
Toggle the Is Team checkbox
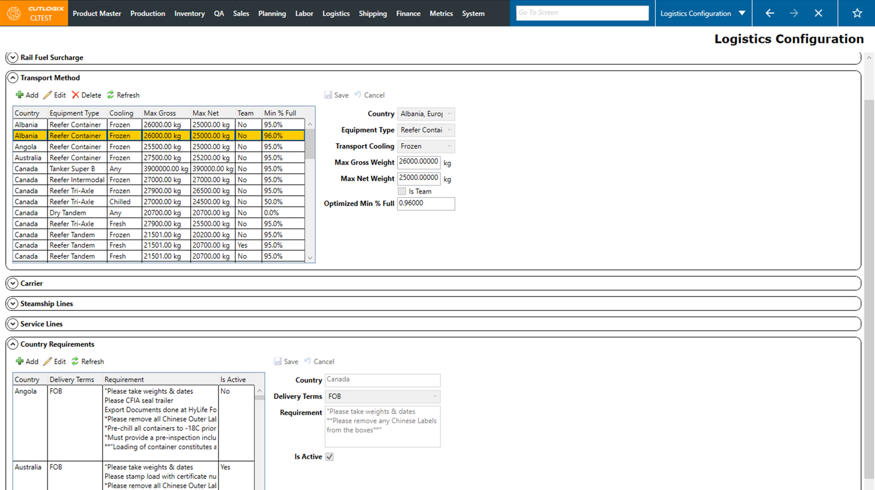pos(402,191)
